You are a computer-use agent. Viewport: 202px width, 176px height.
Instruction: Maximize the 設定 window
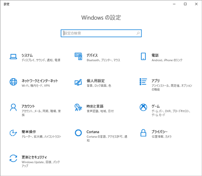click(x=185, y=4)
